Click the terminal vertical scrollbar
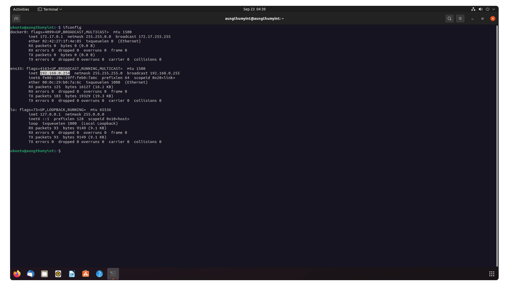Image resolution: width=509 pixels, height=286 pixels. pyautogui.click(x=497, y=146)
